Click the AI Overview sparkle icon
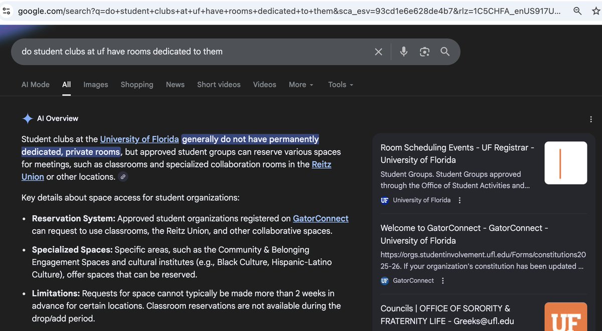 tap(28, 119)
